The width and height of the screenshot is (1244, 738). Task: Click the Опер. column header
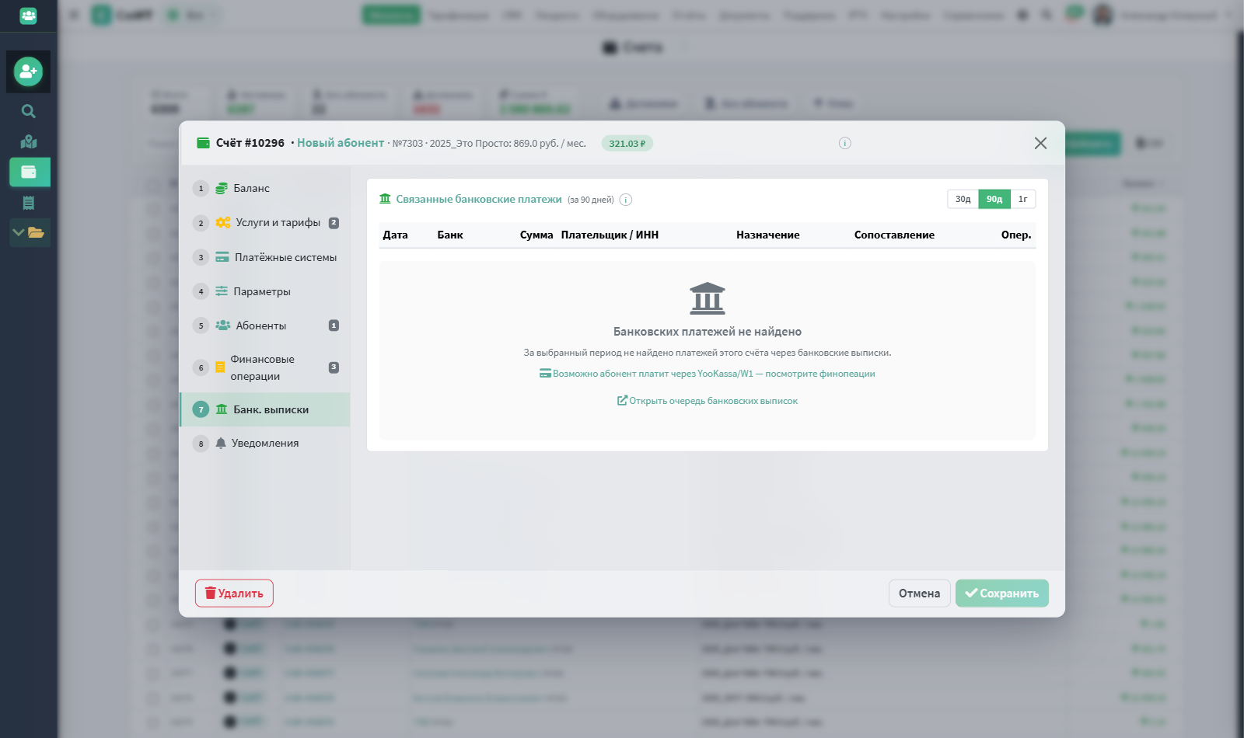pos(1016,235)
